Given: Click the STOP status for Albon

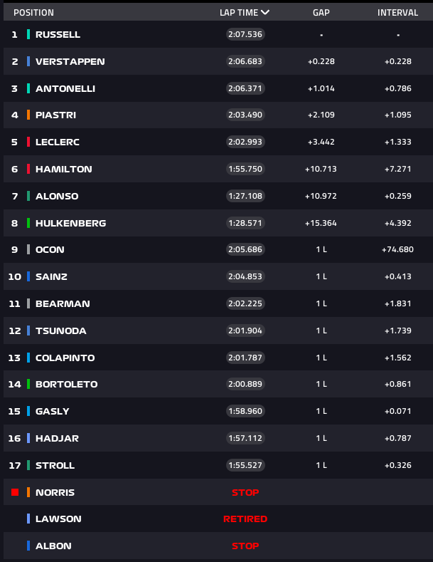Looking at the screenshot, I should click(245, 546).
